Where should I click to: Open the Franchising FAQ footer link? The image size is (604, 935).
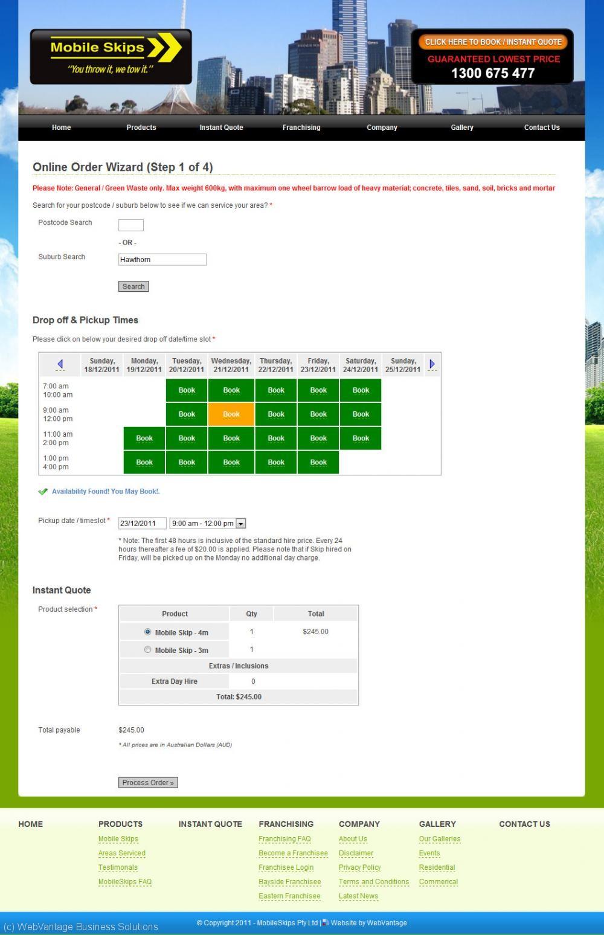pos(284,839)
